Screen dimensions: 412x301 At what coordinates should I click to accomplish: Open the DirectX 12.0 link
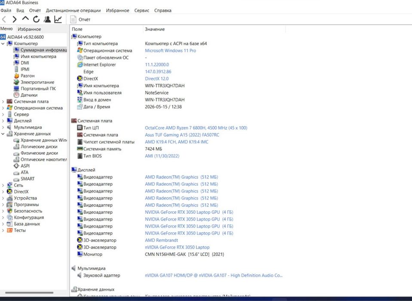coord(157,79)
